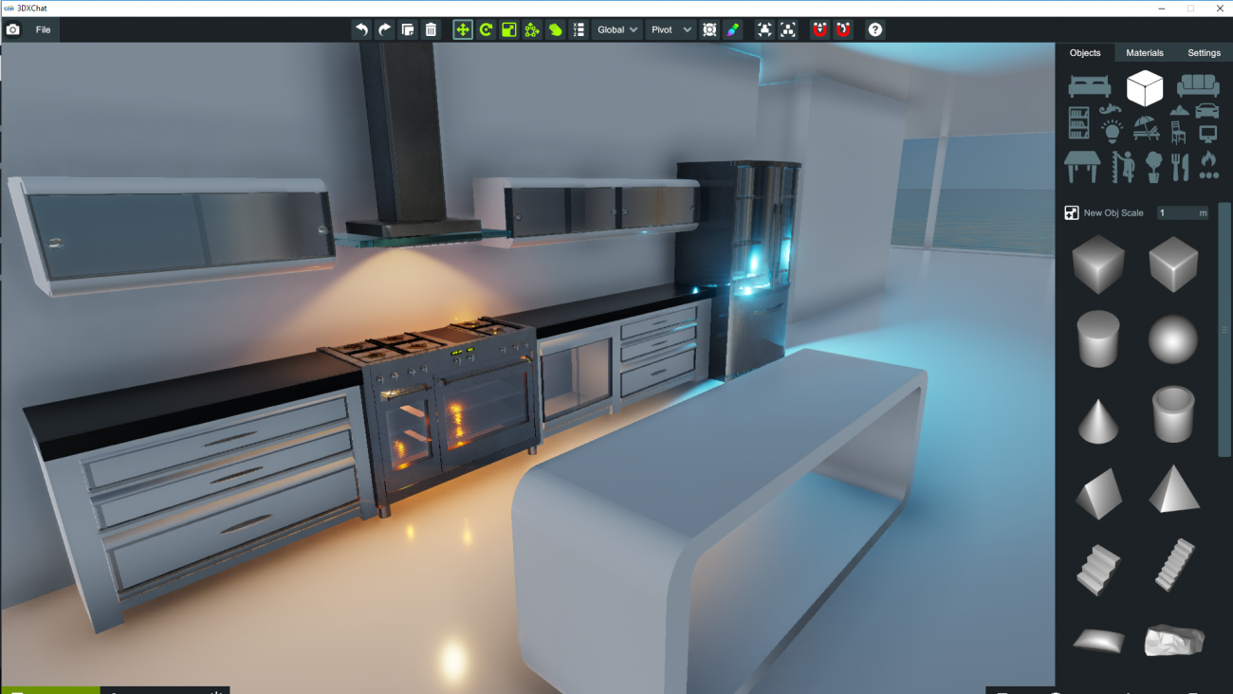This screenshot has width=1233, height=694.
Task: Toggle the New Obj Scale icon
Action: coord(1072,213)
